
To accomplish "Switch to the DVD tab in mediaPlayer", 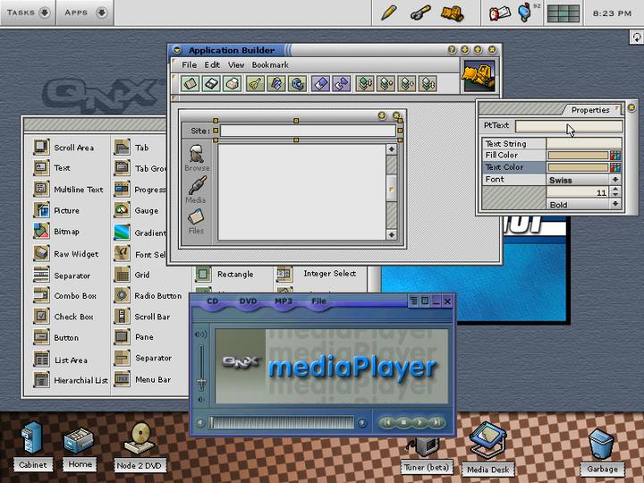I will (248, 302).
